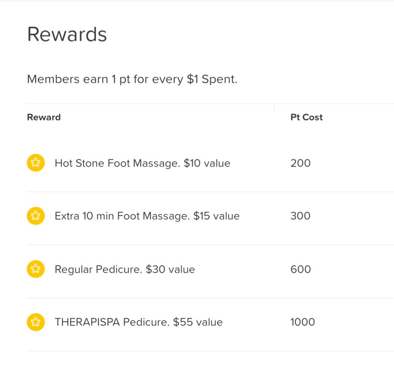Click the '$55 value' text
Image resolution: width=394 pixels, height=384 pixels.
[198, 322]
